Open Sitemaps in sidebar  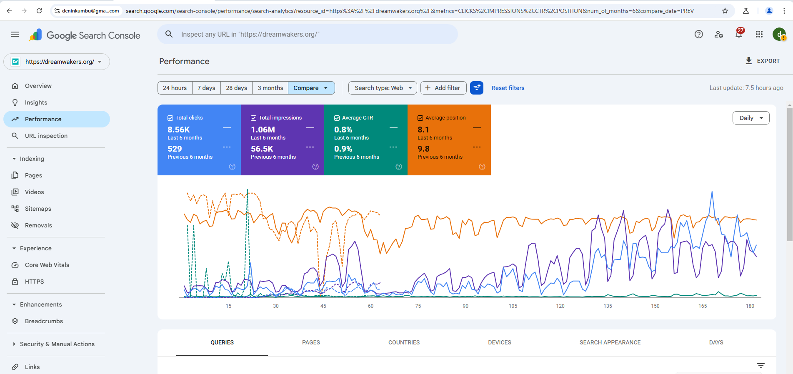pyautogui.click(x=57, y=209)
